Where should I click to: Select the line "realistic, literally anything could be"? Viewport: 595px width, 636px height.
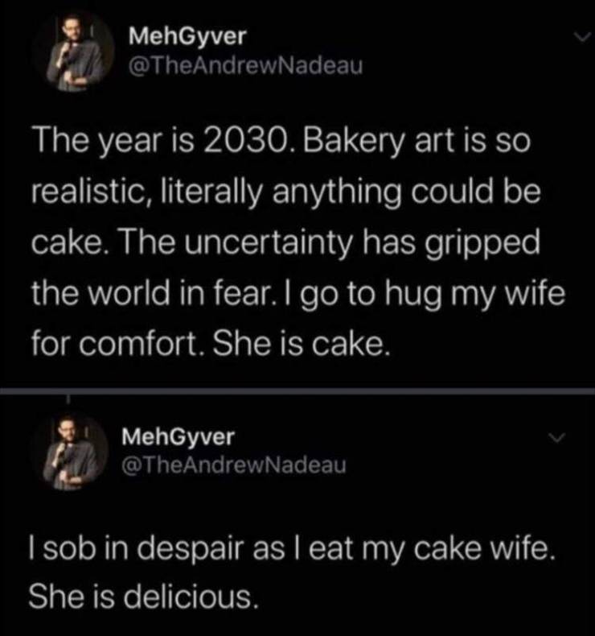[x=286, y=192]
